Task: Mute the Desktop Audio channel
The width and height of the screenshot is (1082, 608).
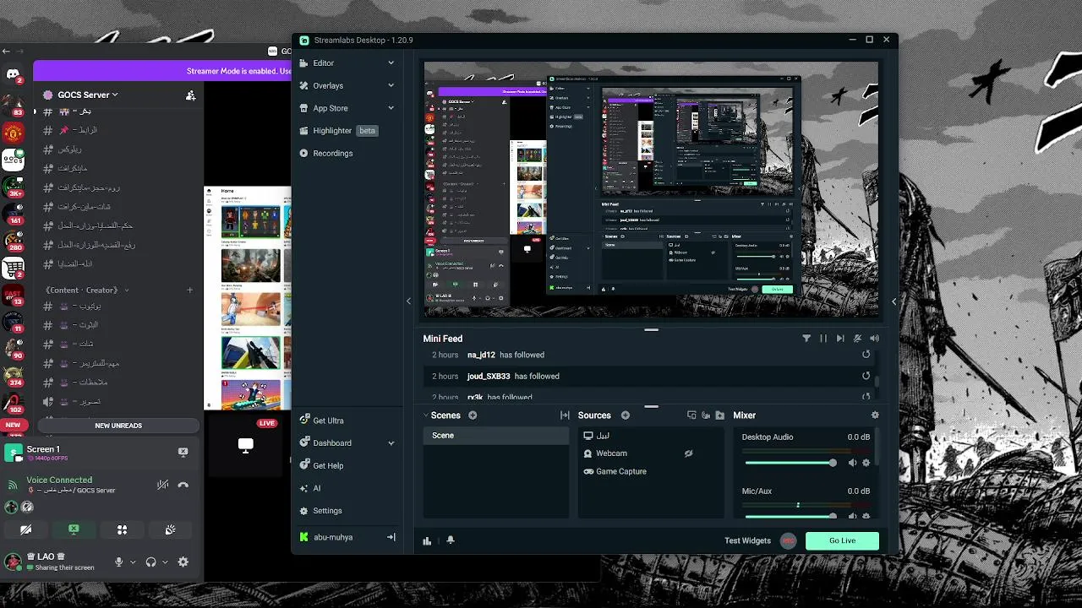Action: [852, 463]
